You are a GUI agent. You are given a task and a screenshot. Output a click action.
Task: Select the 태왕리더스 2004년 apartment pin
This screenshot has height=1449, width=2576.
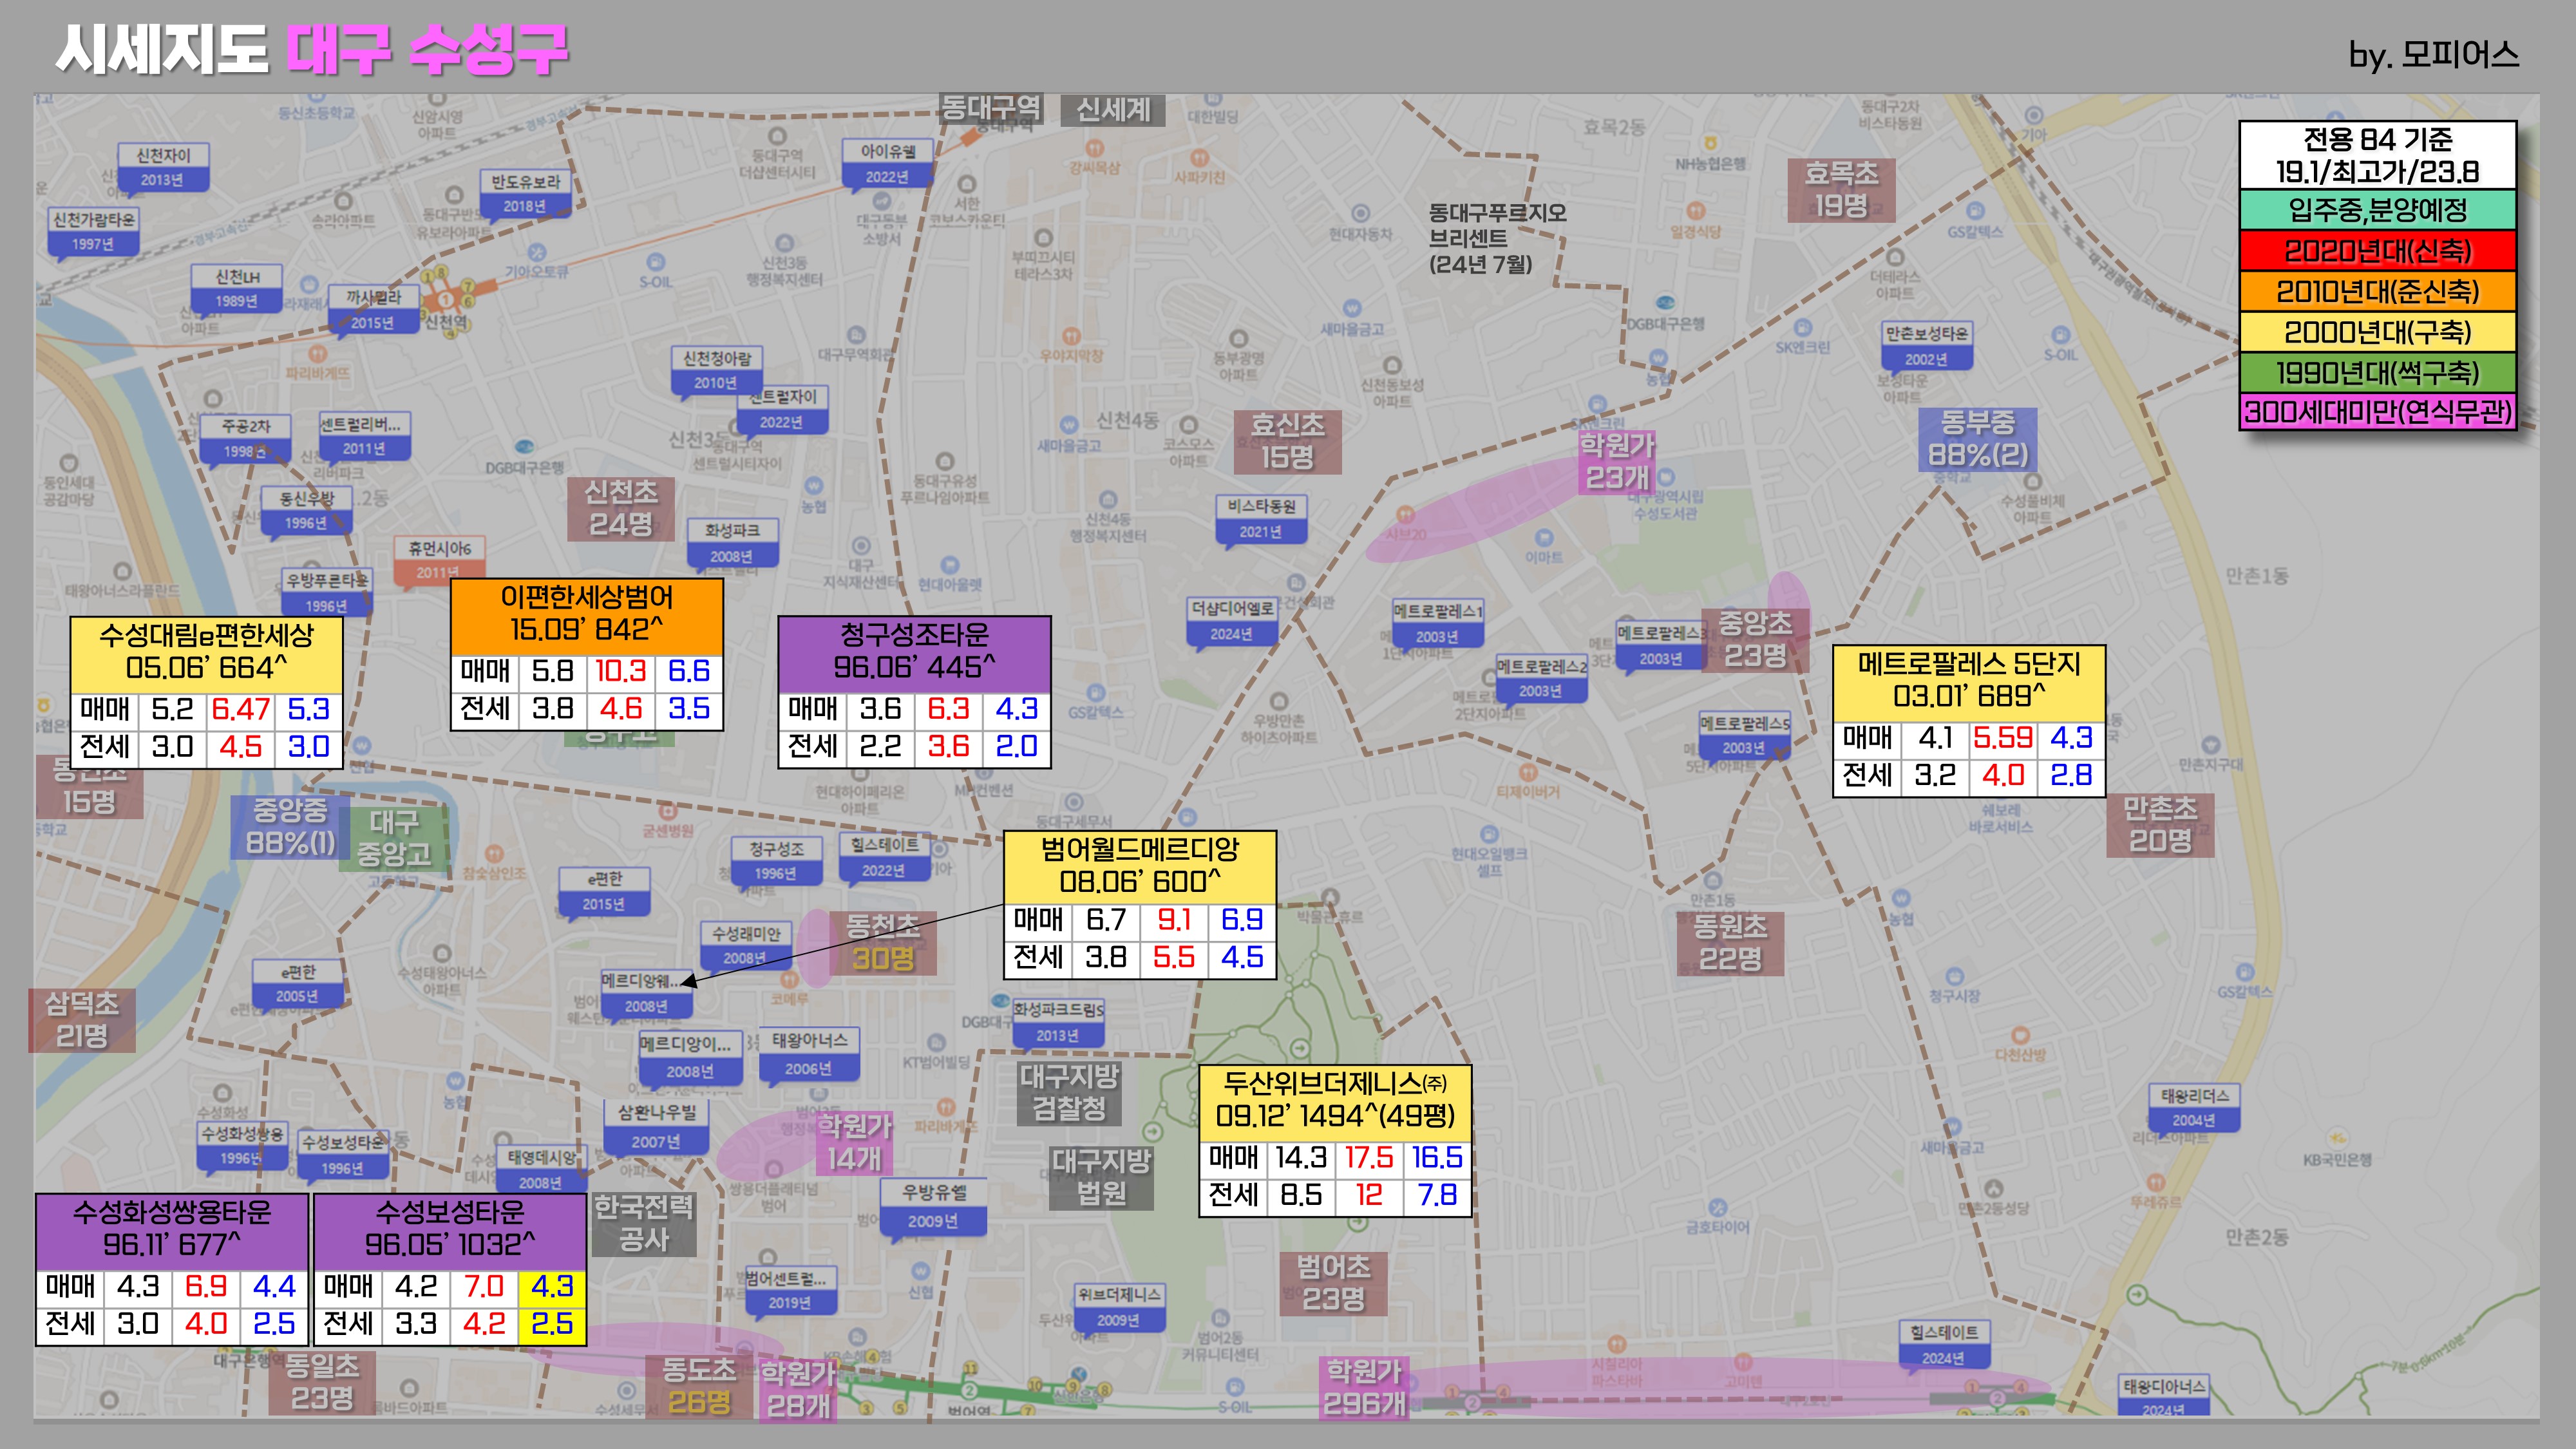2194,1108
